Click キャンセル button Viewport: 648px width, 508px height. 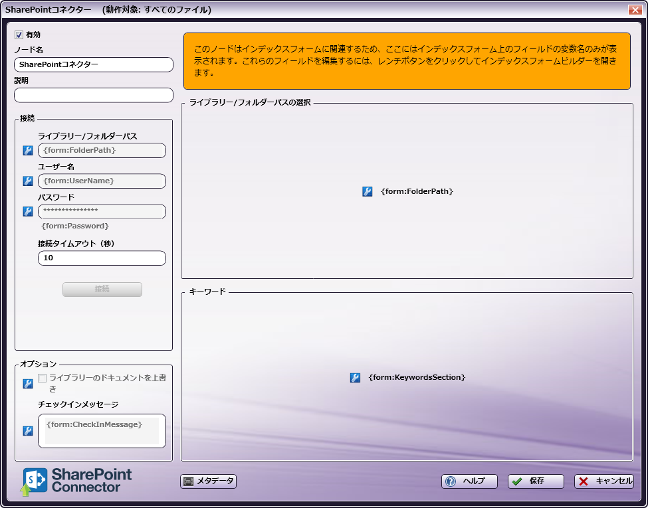pos(604,481)
